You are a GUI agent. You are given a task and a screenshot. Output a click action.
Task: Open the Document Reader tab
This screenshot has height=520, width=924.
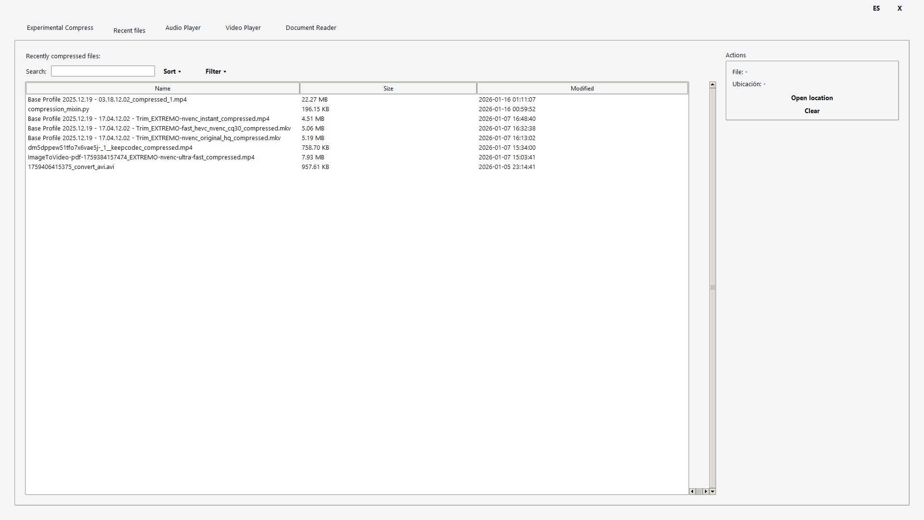[x=311, y=27]
